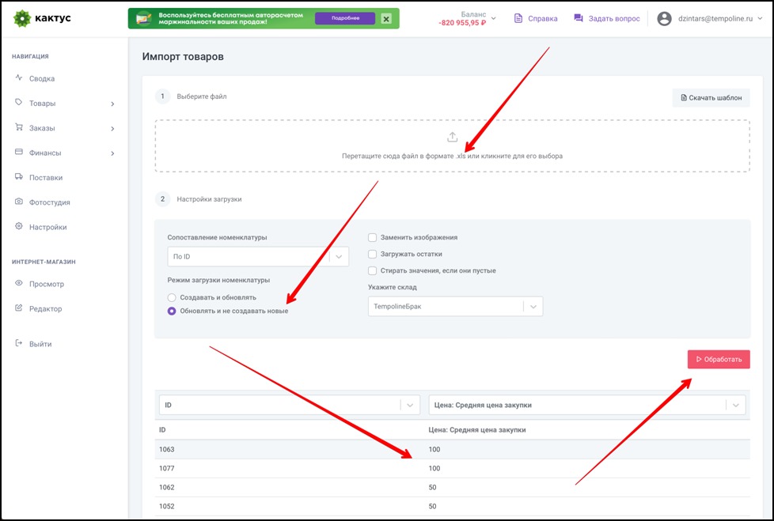Click the Задать вопрос chat icon
Viewport: 774px width, 521px height.
pyautogui.click(x=579, y=18)
